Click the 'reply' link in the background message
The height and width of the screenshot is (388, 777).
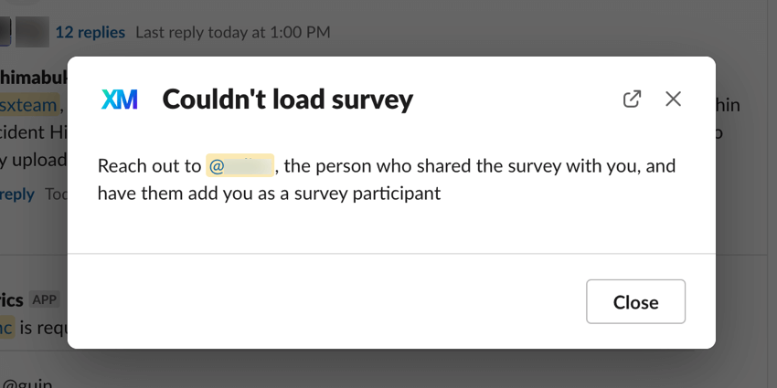point(17,194)
